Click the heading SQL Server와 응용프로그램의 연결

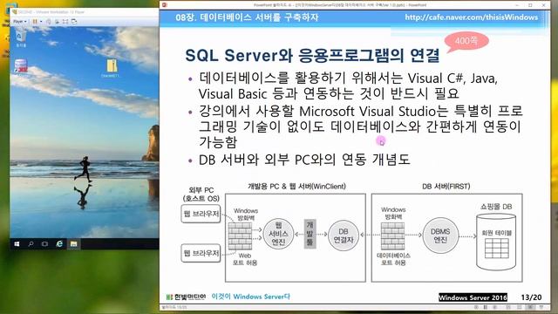pos(312,55)
